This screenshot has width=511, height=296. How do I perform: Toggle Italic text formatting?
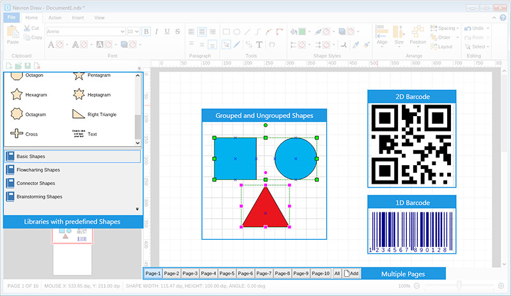coord(156,31)
